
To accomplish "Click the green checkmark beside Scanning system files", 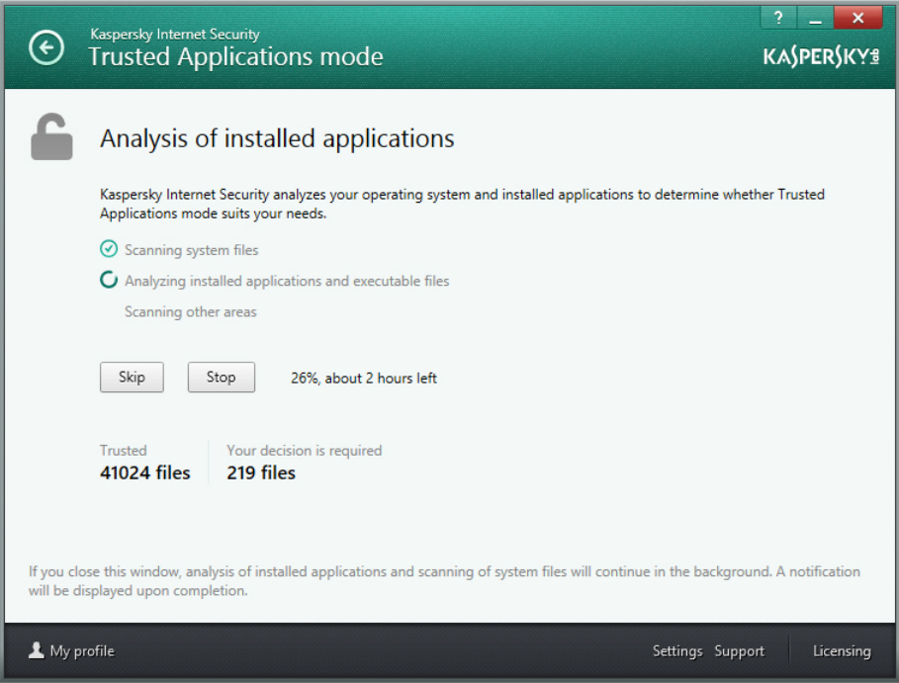I will click(109, 249).
